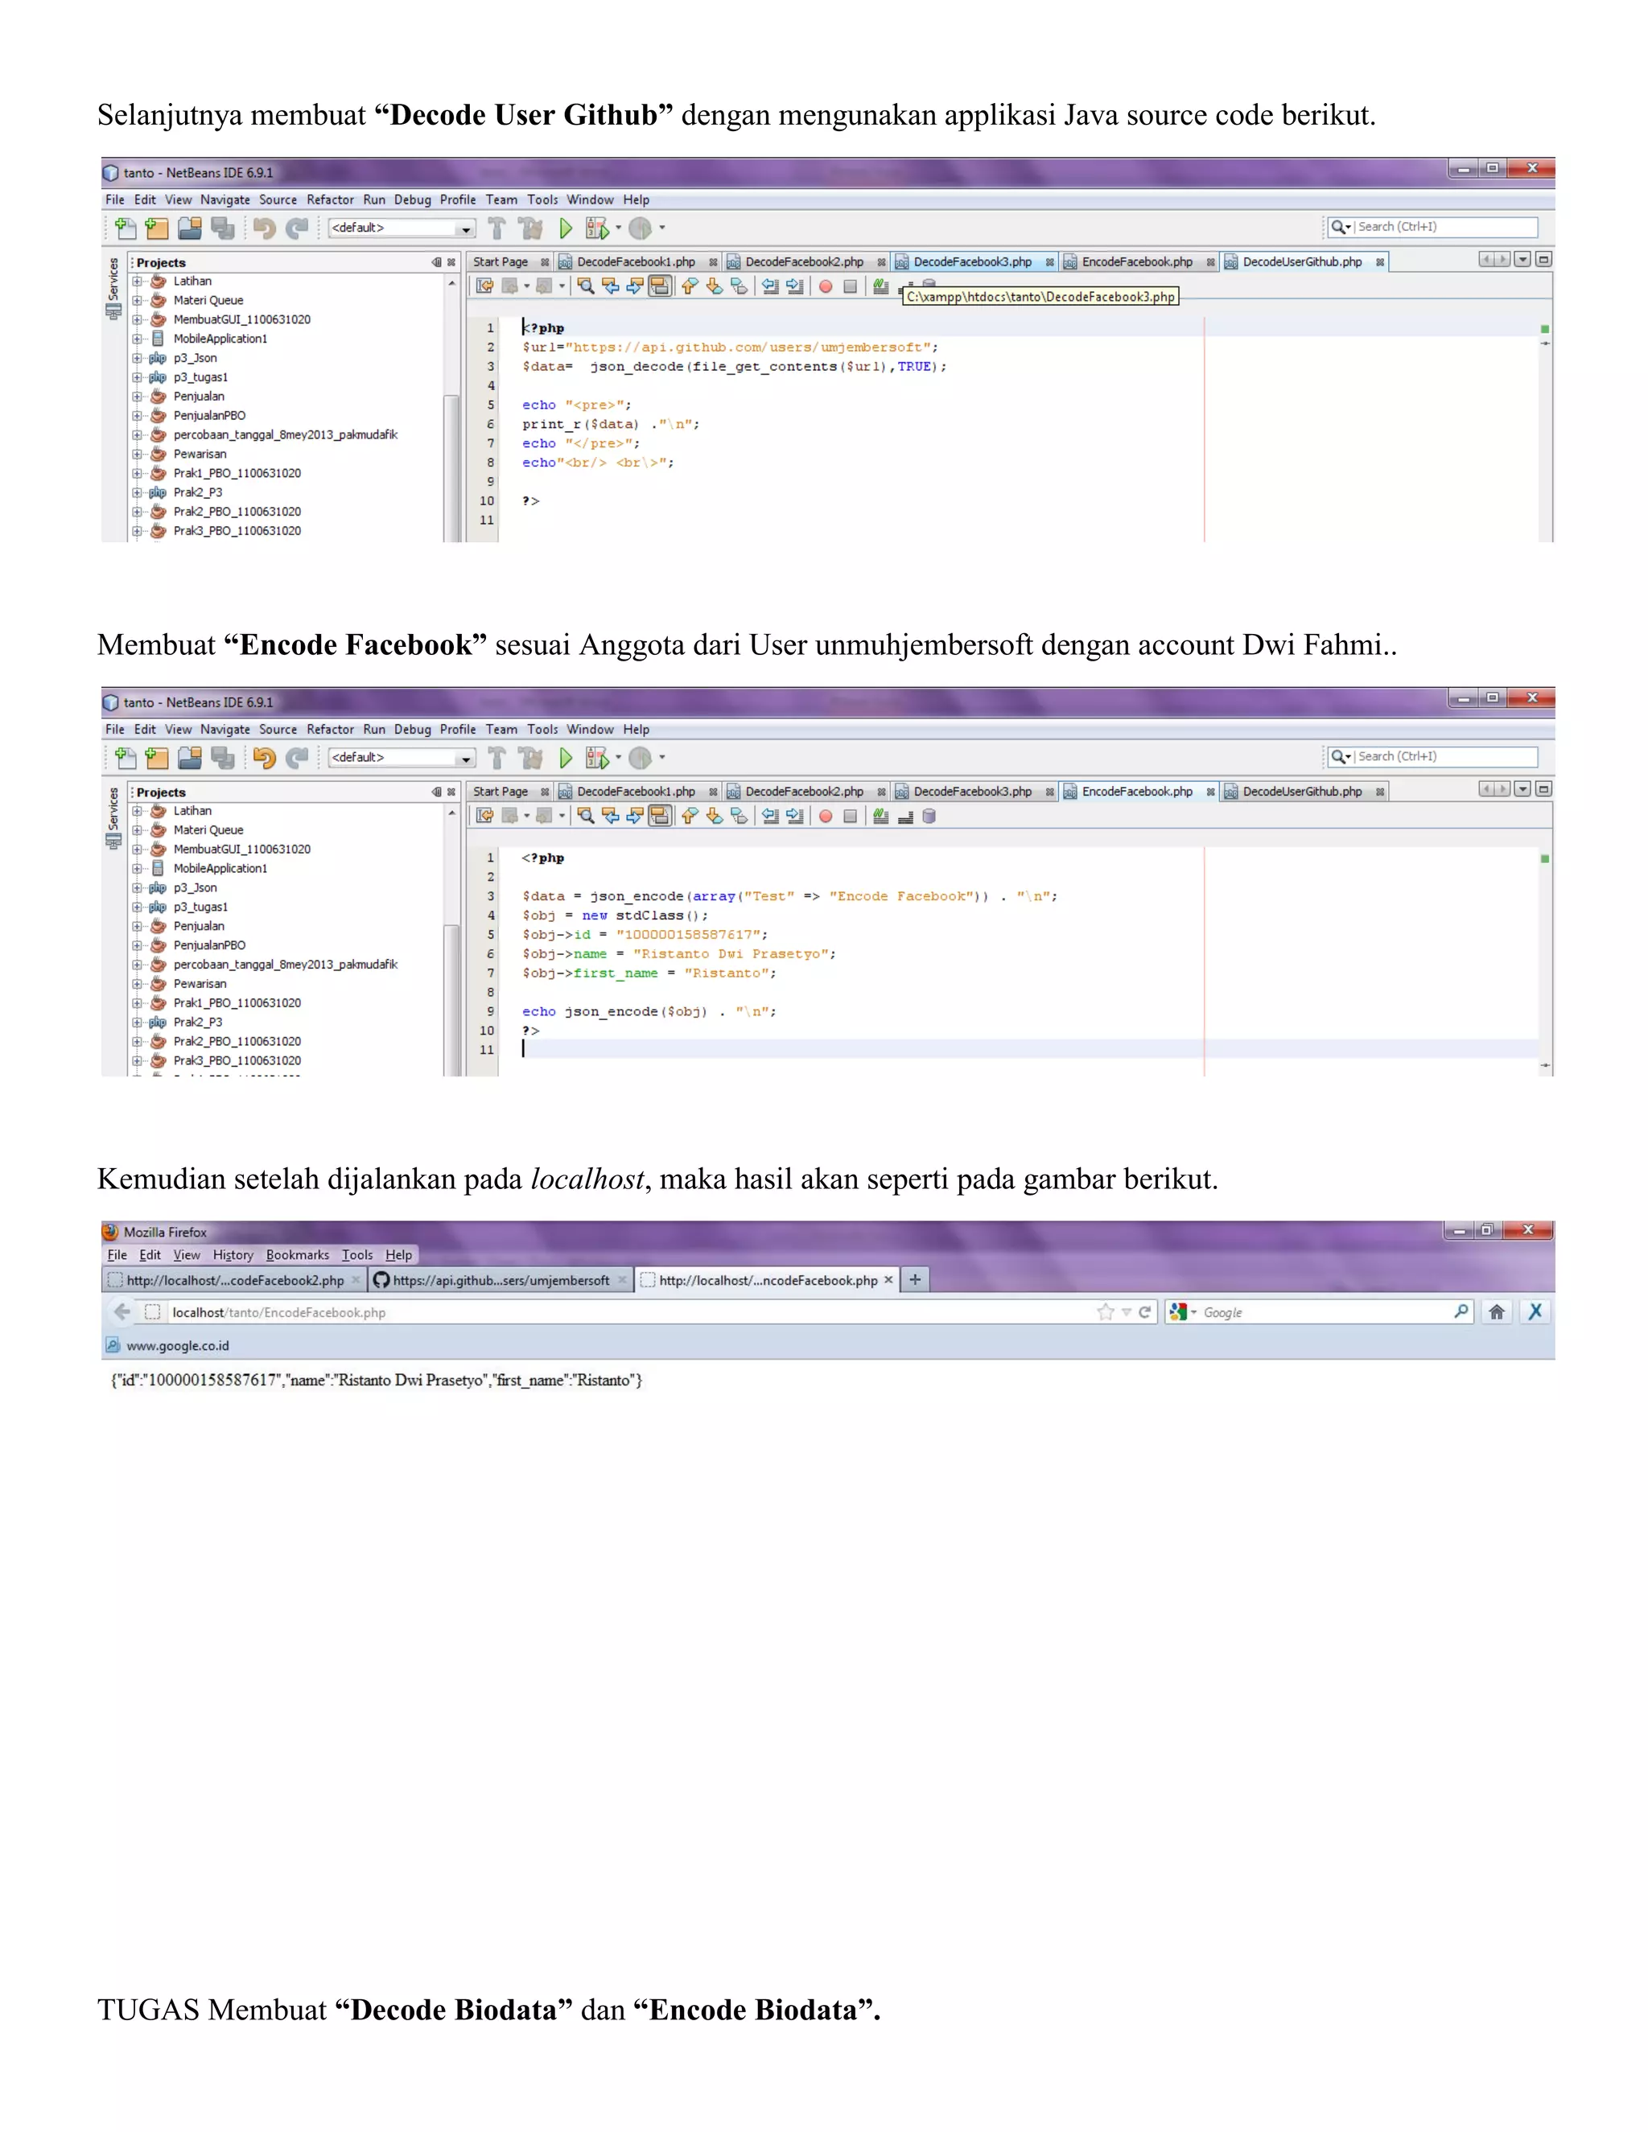
Task: Minimize Projects panel in top NetBeans
Action: (x=436, y=261)
